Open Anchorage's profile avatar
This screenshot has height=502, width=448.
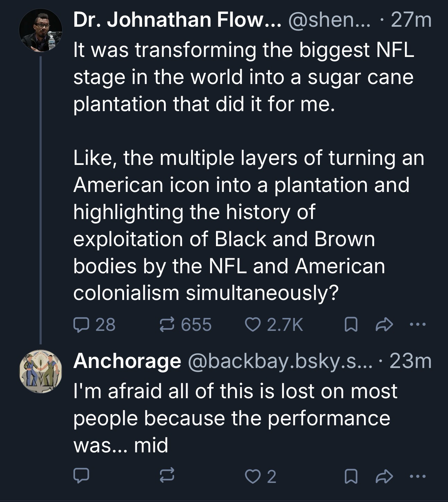[41, 371]
